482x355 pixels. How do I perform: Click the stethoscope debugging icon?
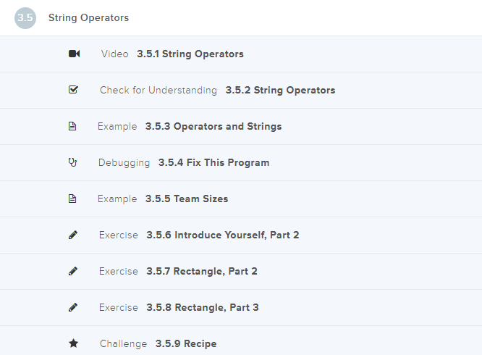[x=72, y=163]
